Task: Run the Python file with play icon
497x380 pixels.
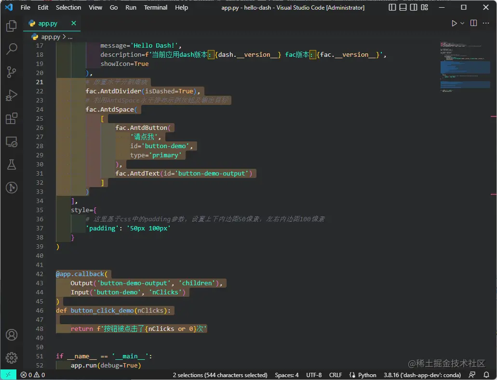Action: point(454,23)
